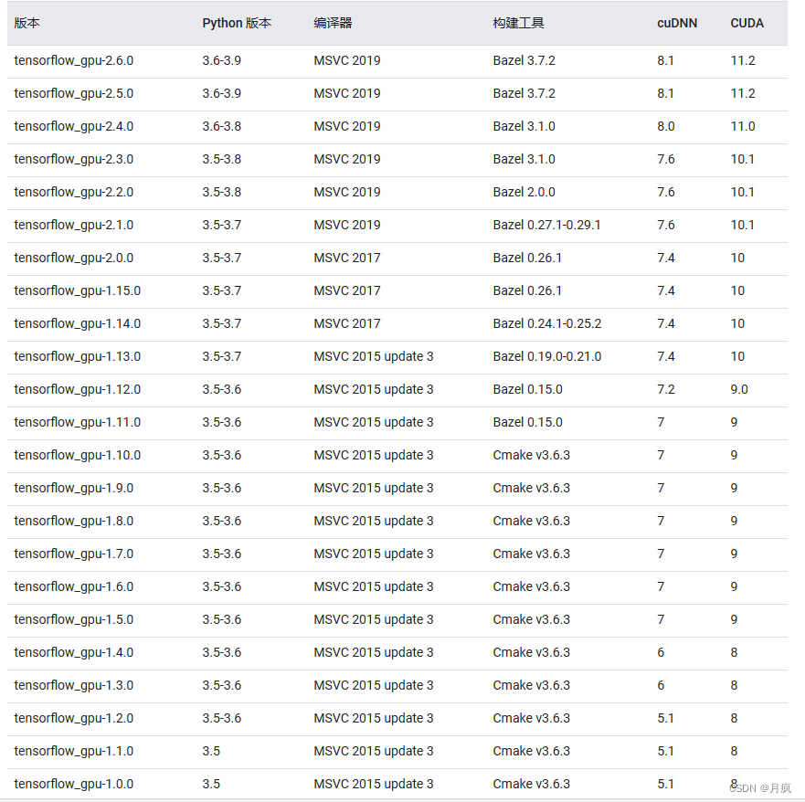Click MSVC 2015 update 3 in tensorflow_gpu-1.13.0 row
This screenshot has width=805, height=802.
(373, 356)
